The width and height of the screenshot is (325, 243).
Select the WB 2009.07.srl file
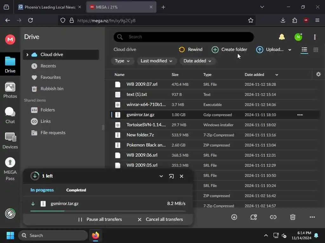tap(215, 84)
